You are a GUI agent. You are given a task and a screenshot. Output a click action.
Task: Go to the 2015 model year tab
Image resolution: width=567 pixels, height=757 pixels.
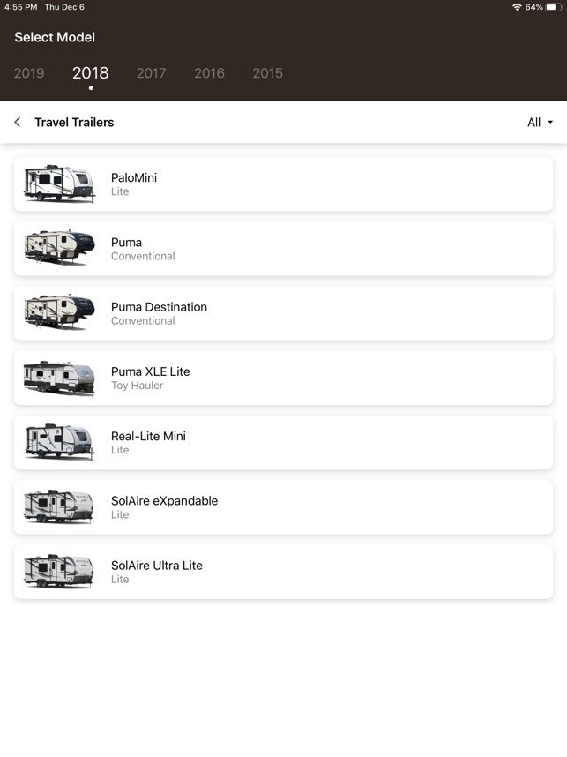pos(267,73)
